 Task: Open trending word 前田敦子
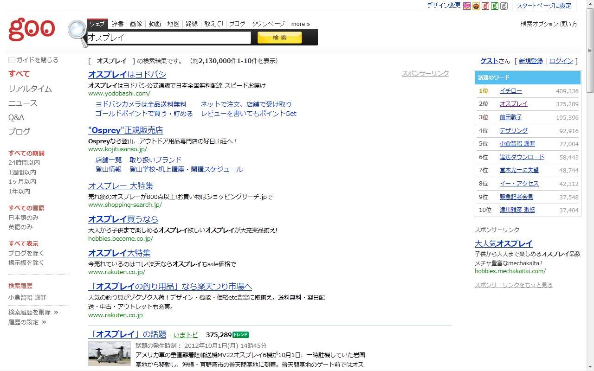[510, 117]
